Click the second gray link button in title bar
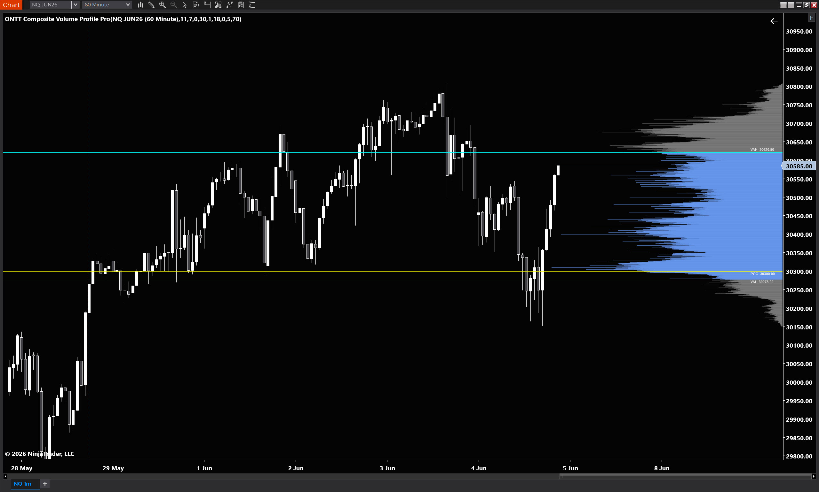The height and width of the screenshot is (492, 819). [x=791, y=5]
